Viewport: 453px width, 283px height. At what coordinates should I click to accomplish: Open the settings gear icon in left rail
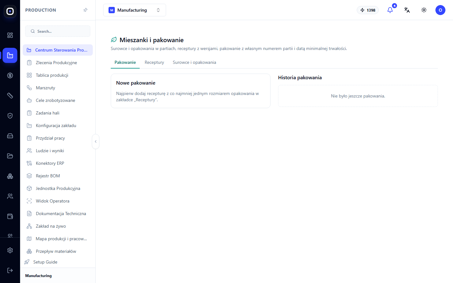(10, 250)
